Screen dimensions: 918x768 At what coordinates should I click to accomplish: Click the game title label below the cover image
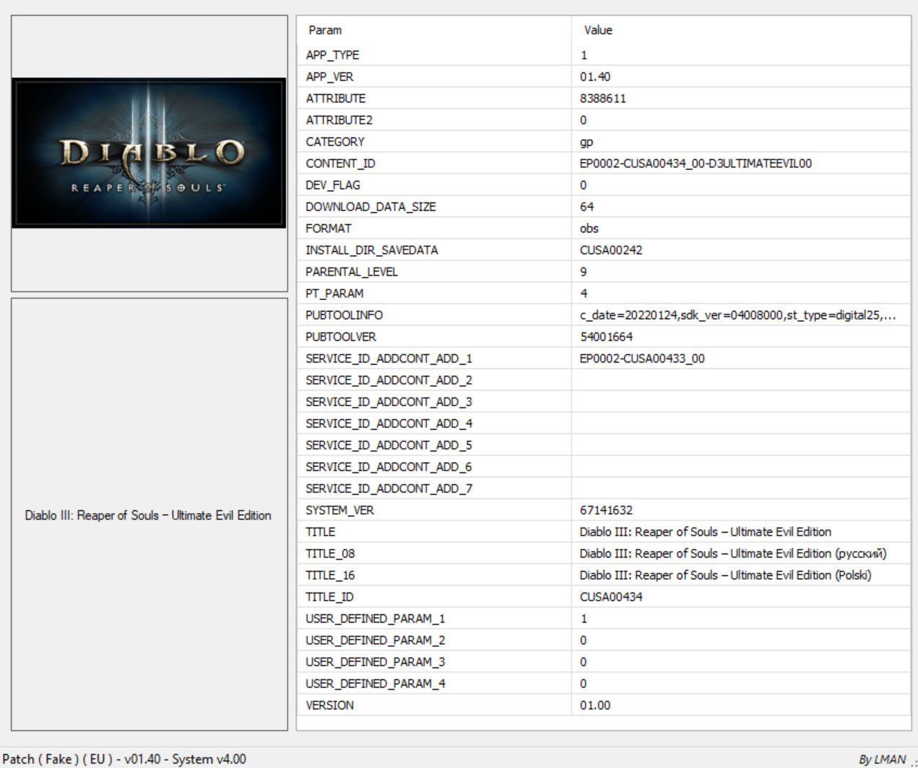148,515
